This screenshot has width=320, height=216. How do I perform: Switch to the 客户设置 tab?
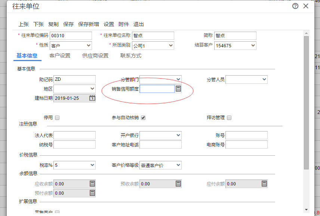[60, 56]
